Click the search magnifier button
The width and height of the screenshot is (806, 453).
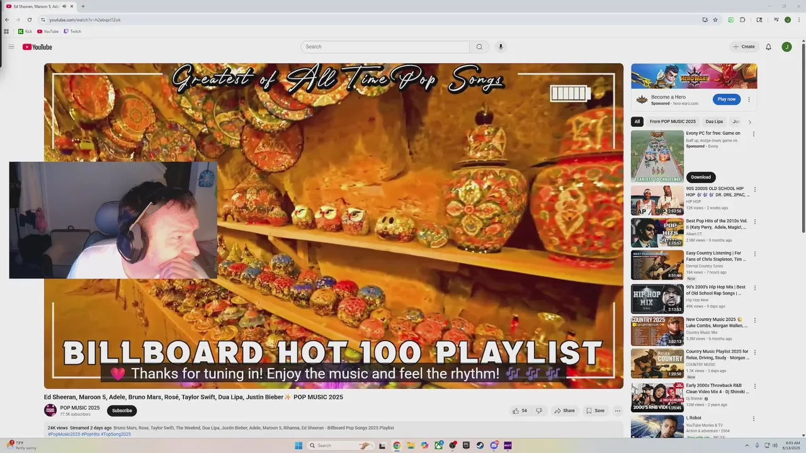[479, 47]
